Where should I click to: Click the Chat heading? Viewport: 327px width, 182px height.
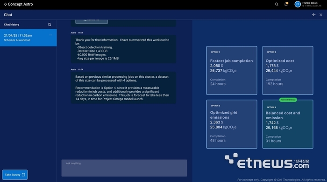[8, 15]
